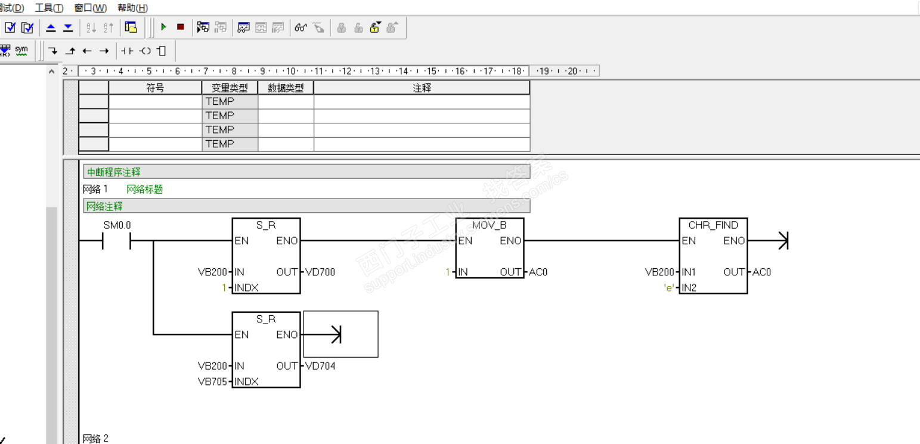The height and width of the screenshot is (444, 920).
Task: Run the PLC with green play icon
Action: (163, 27)
